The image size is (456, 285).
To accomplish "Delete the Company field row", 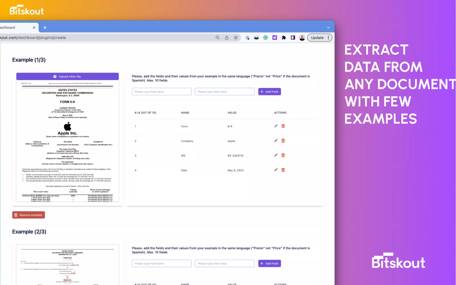I will tap(283, 141).
